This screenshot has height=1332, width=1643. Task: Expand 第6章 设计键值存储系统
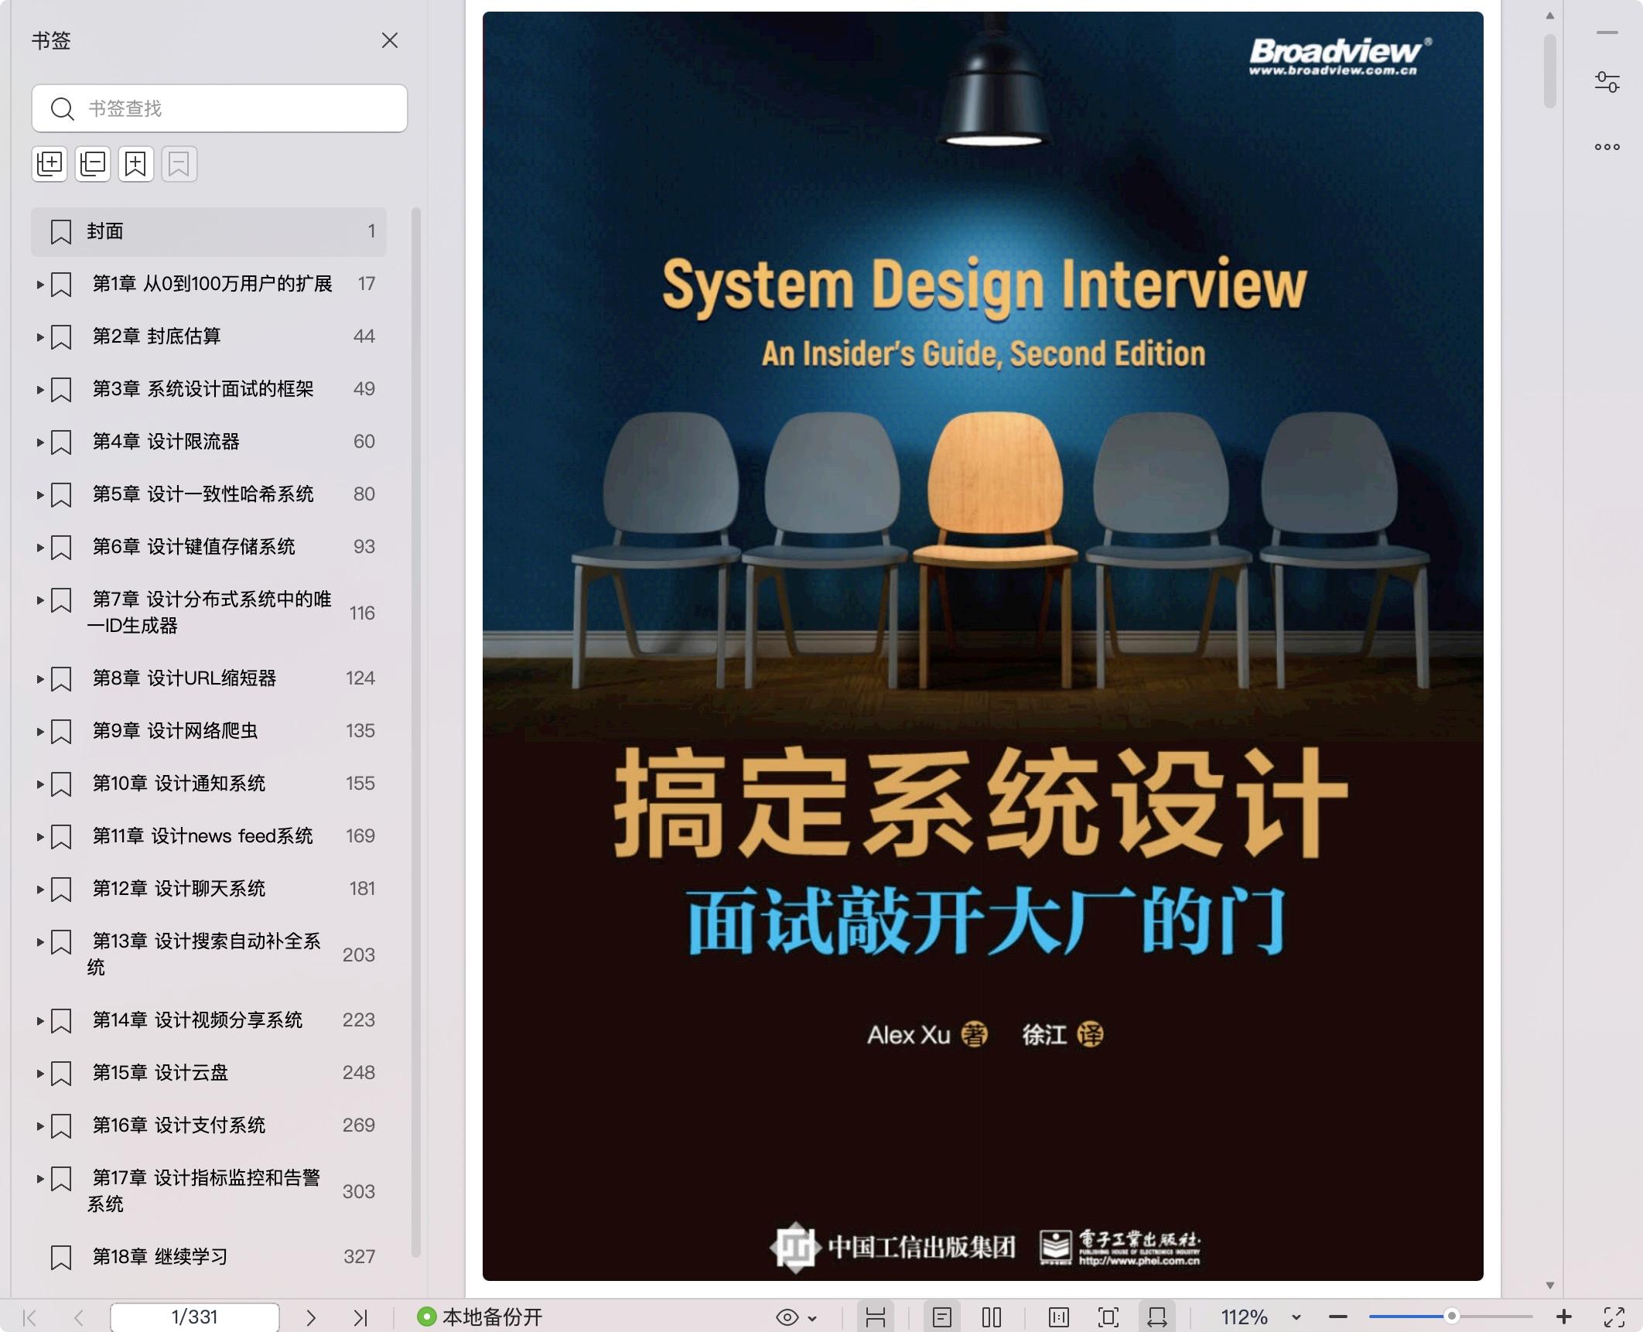point(40,548)
